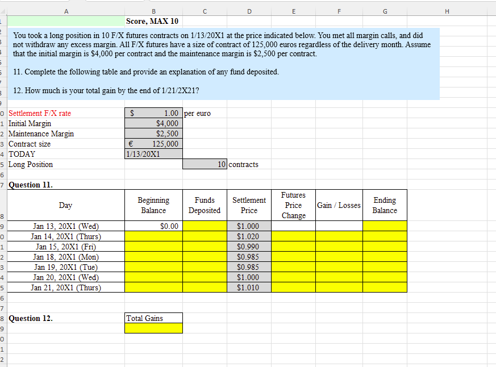Screen dimensions: 496x367
Task: Select the Jan 18 settlement price $0.985
Action: point(249,257)
